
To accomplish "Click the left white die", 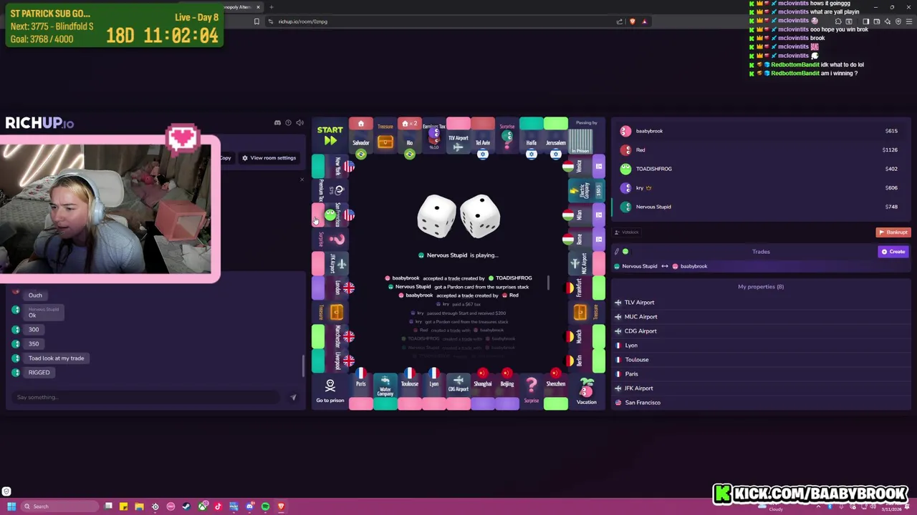I will point(436,216).
